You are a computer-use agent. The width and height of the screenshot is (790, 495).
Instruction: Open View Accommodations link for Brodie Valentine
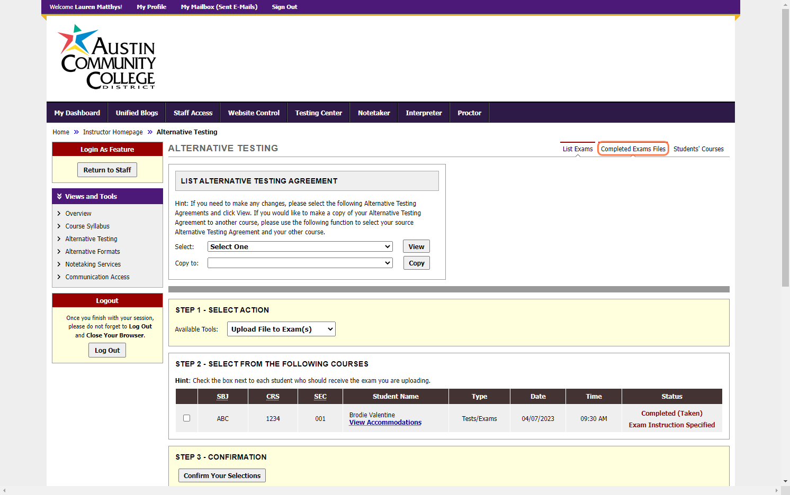pos(385,423)
